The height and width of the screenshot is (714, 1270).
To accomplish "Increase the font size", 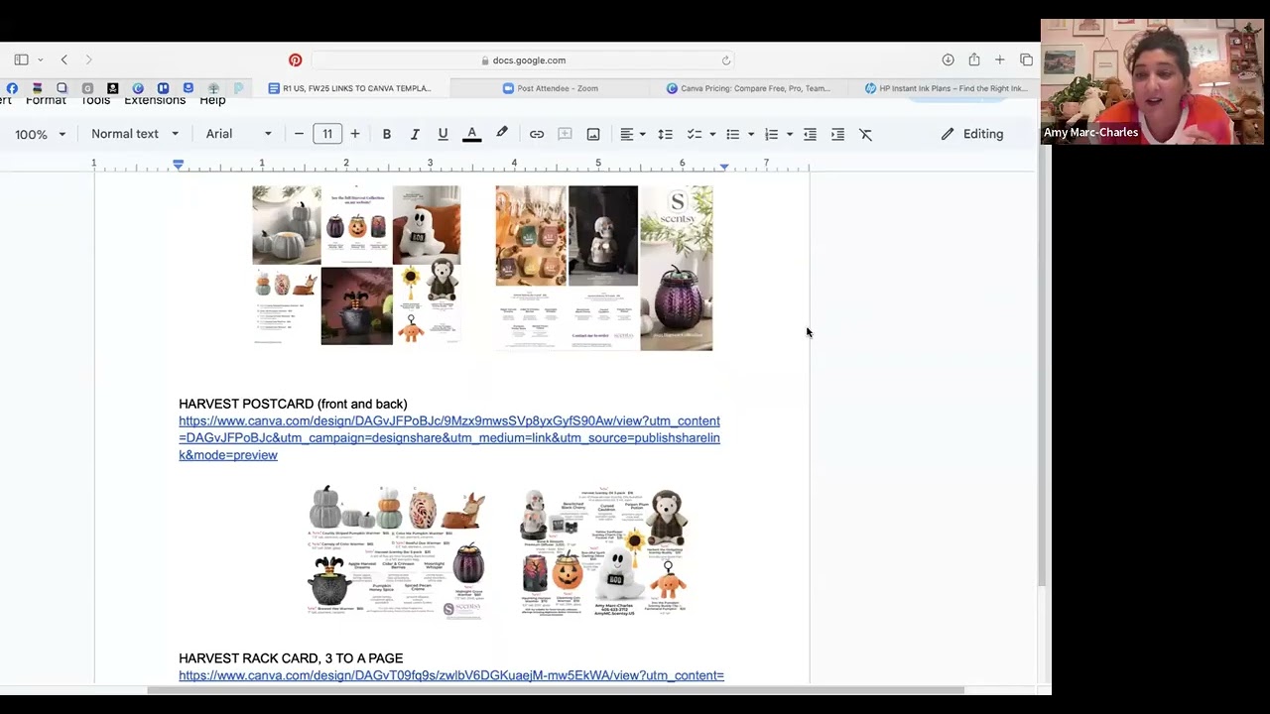I will point(355,134).
